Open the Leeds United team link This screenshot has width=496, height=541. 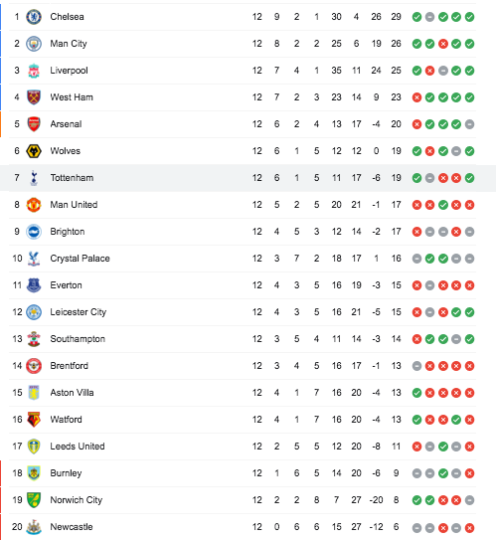click(78, 447)
